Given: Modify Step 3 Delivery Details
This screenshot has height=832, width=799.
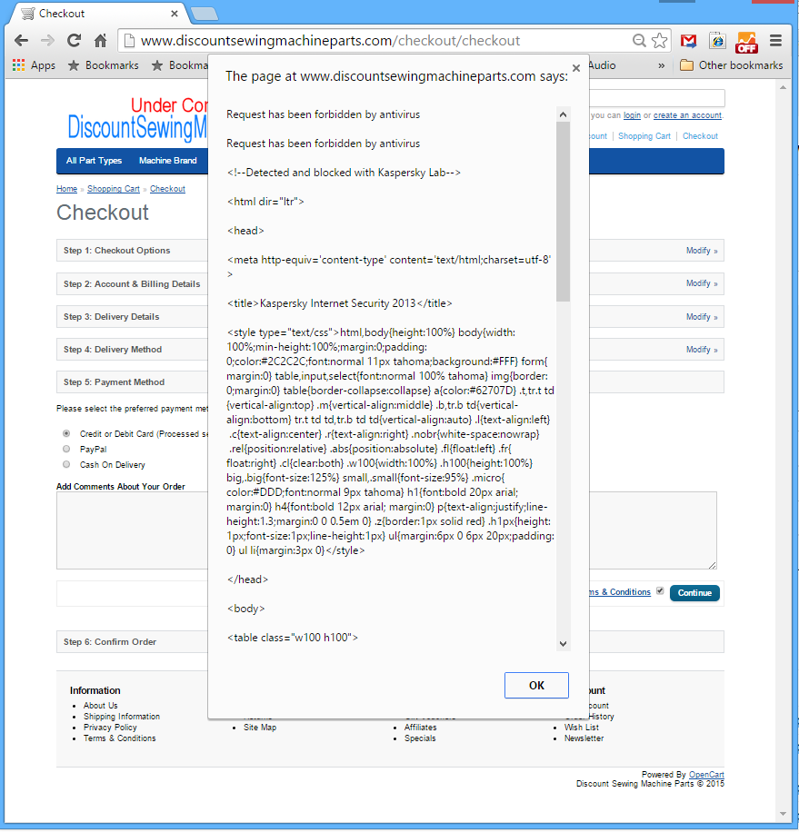Looking at the screenshot, I should (702, 317).
